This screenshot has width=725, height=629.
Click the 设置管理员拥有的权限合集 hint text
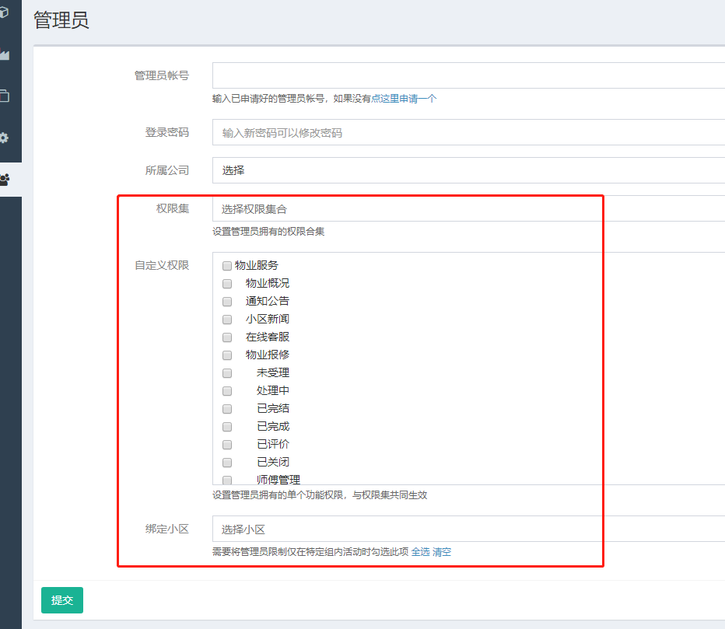pos(268,232)
